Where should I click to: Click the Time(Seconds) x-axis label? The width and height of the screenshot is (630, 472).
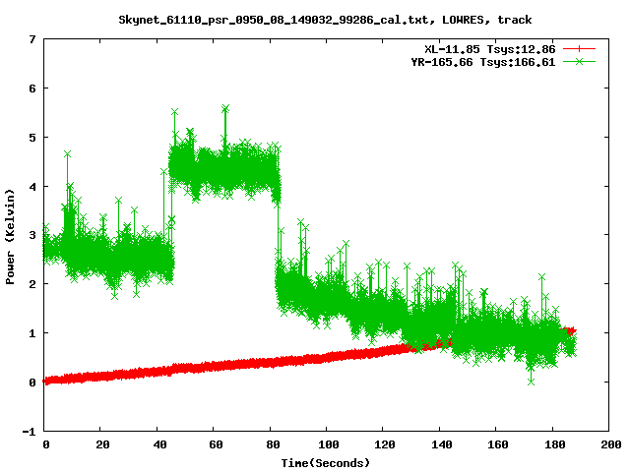(x=325, y=462)
